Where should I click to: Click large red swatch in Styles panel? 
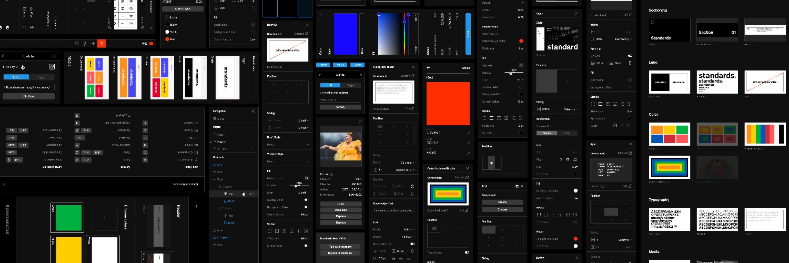(447, 104)
